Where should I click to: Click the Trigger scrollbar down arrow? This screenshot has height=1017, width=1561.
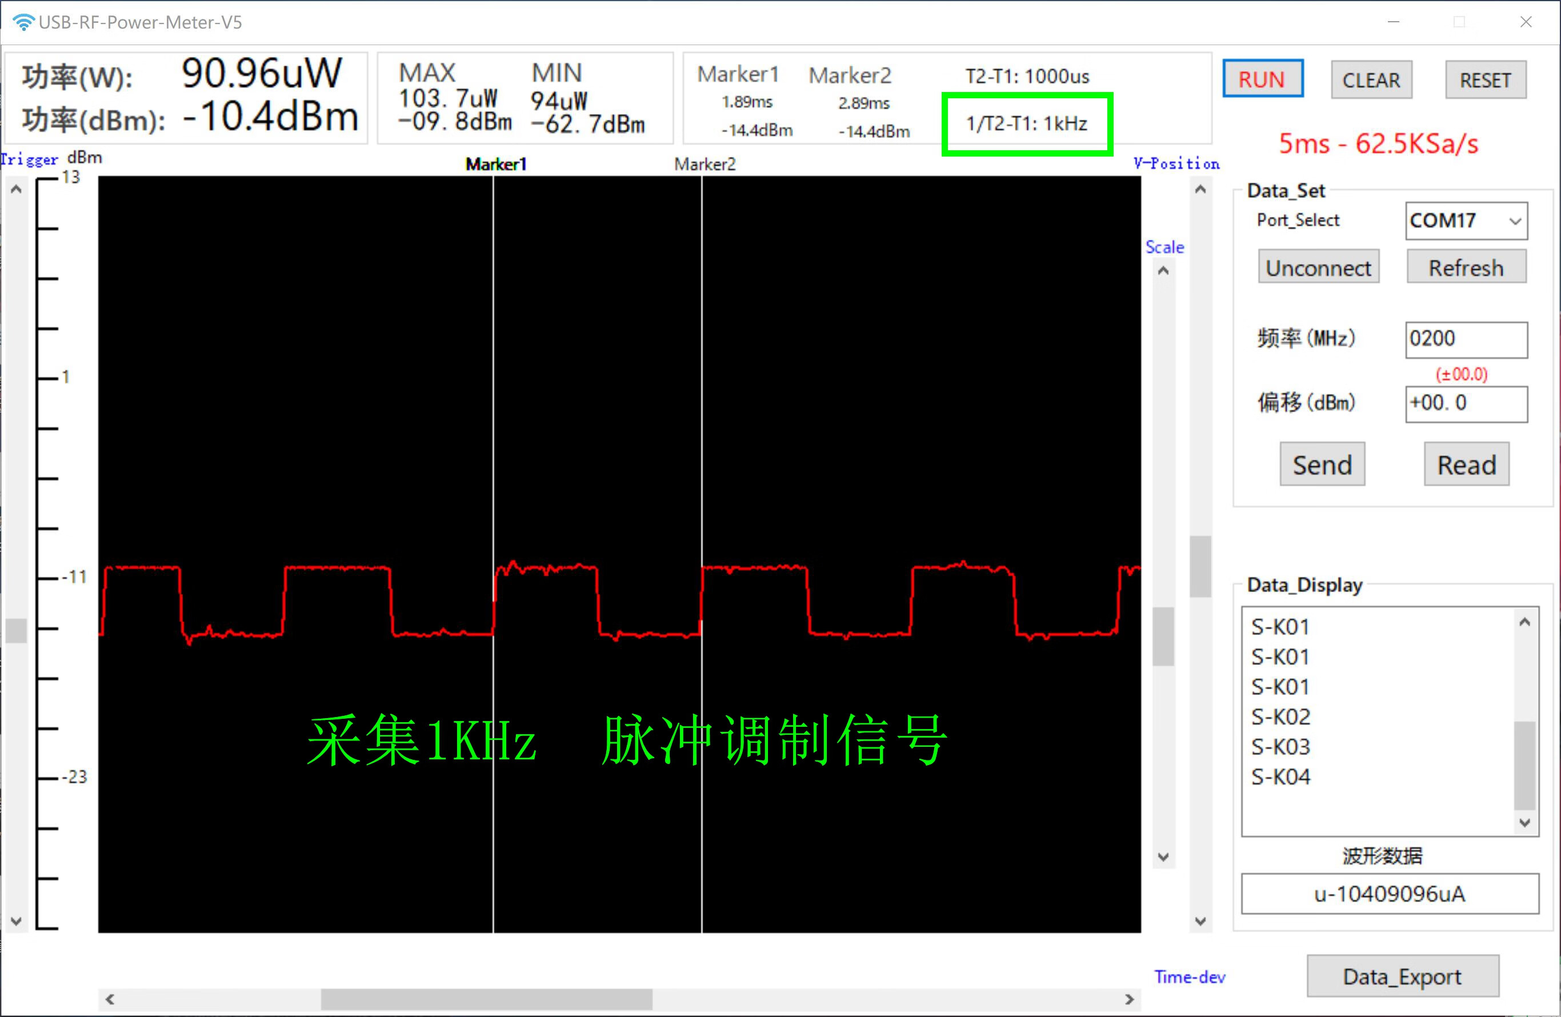17,920
